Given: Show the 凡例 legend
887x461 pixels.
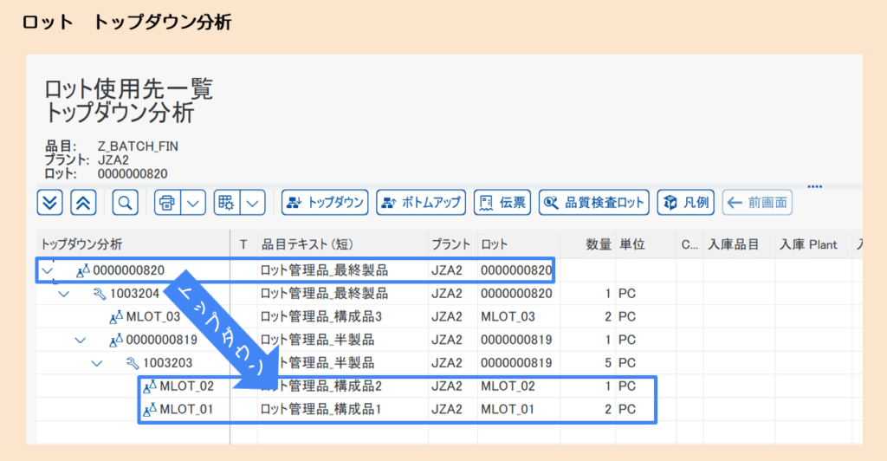Looking at the screenshot, I should coord(687,203).
